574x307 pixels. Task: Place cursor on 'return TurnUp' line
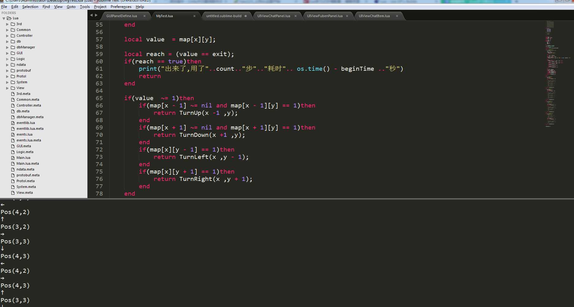(x=196, y=113)
